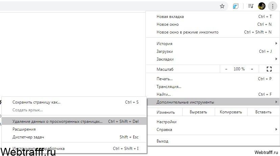Click Найти... menu entry

point(213,94)
